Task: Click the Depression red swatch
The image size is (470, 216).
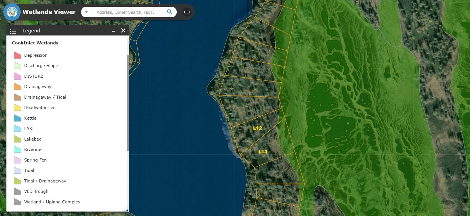Action: coord(18,55)
